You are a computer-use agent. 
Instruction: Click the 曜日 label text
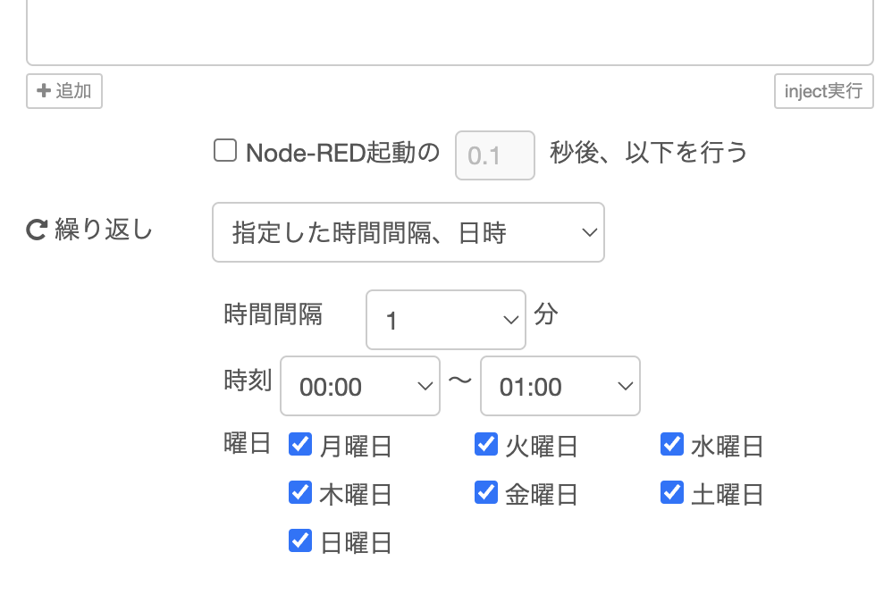click(247, 443)
